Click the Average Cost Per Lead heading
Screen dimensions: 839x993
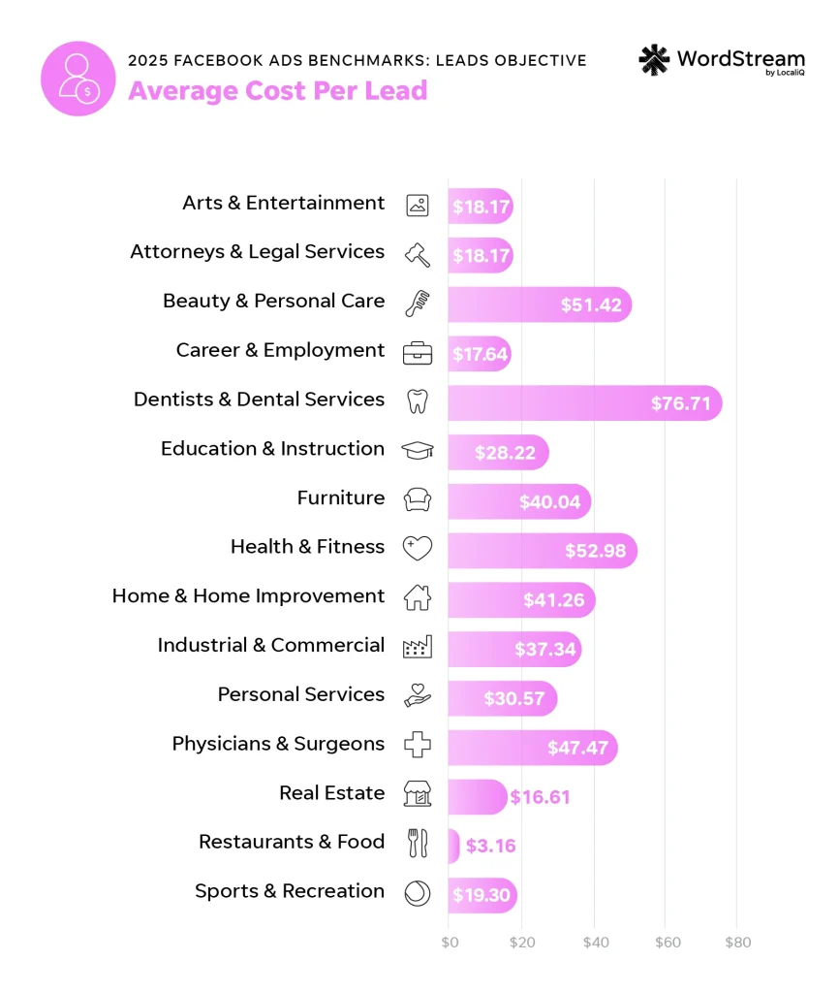278,91
